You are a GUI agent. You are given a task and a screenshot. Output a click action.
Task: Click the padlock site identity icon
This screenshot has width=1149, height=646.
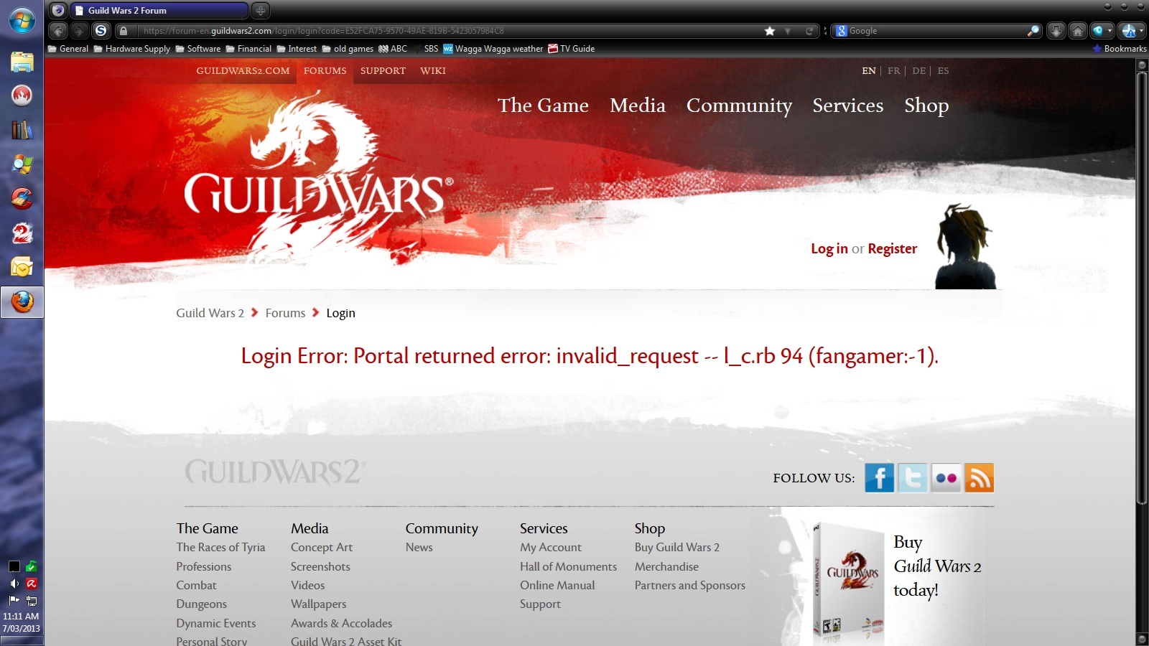124,31
